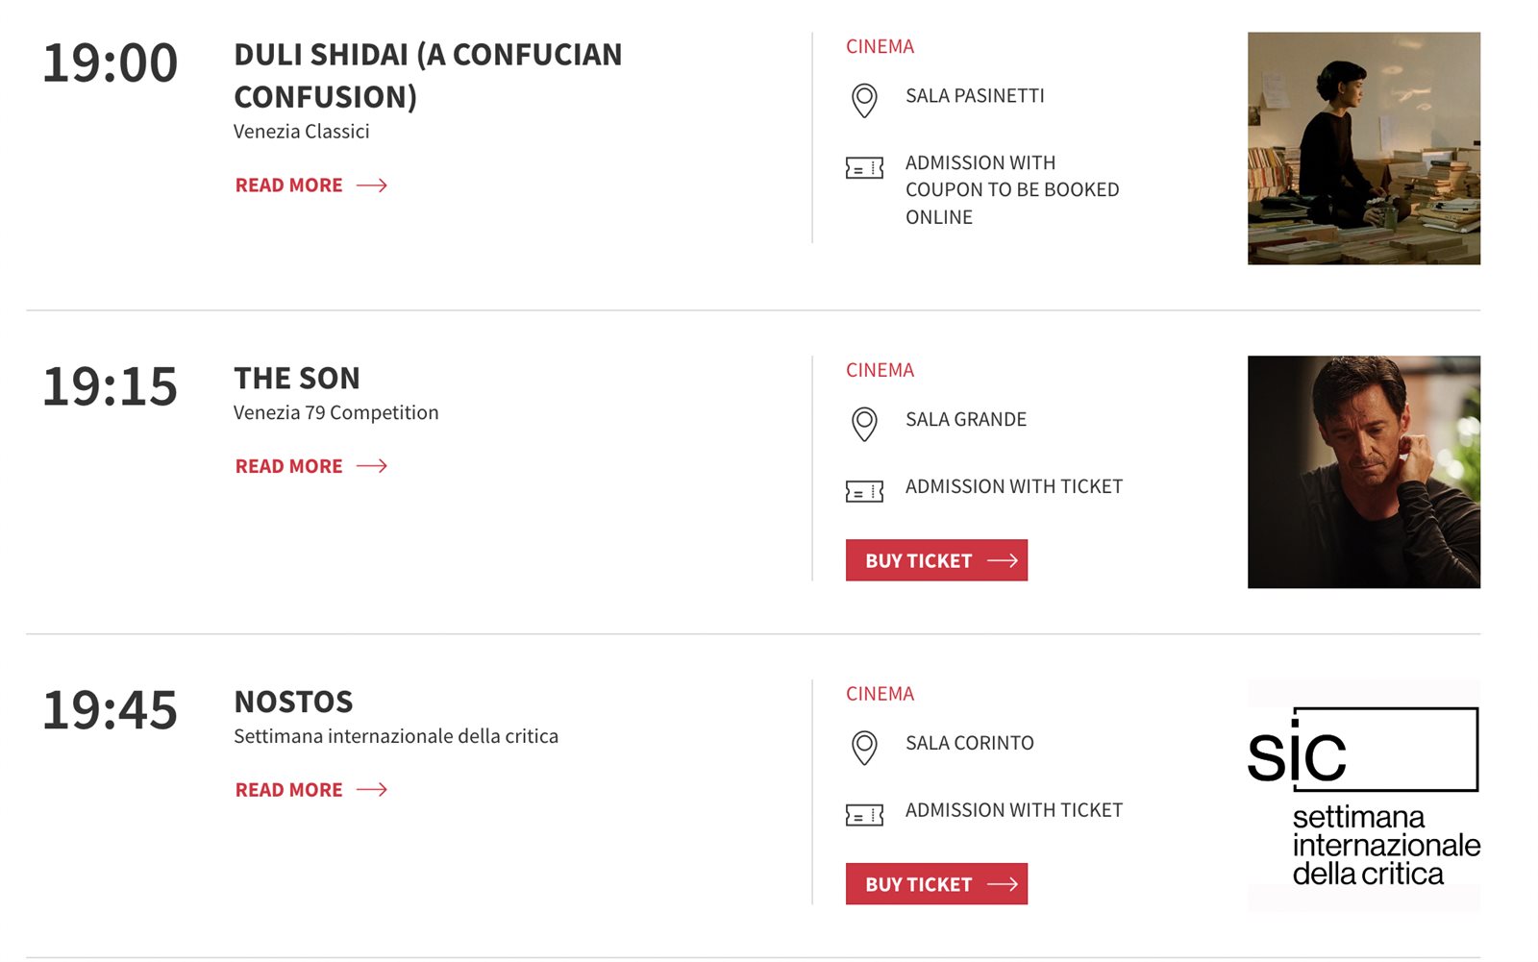The width and height of the screenshot is (1538, 962).
Task: Click location pin icon beside Sala Grande
Action: (x=864, y=424)
